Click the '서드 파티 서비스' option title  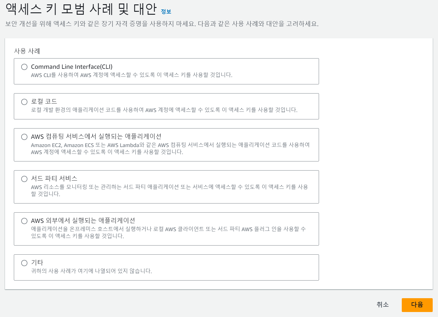54,178
